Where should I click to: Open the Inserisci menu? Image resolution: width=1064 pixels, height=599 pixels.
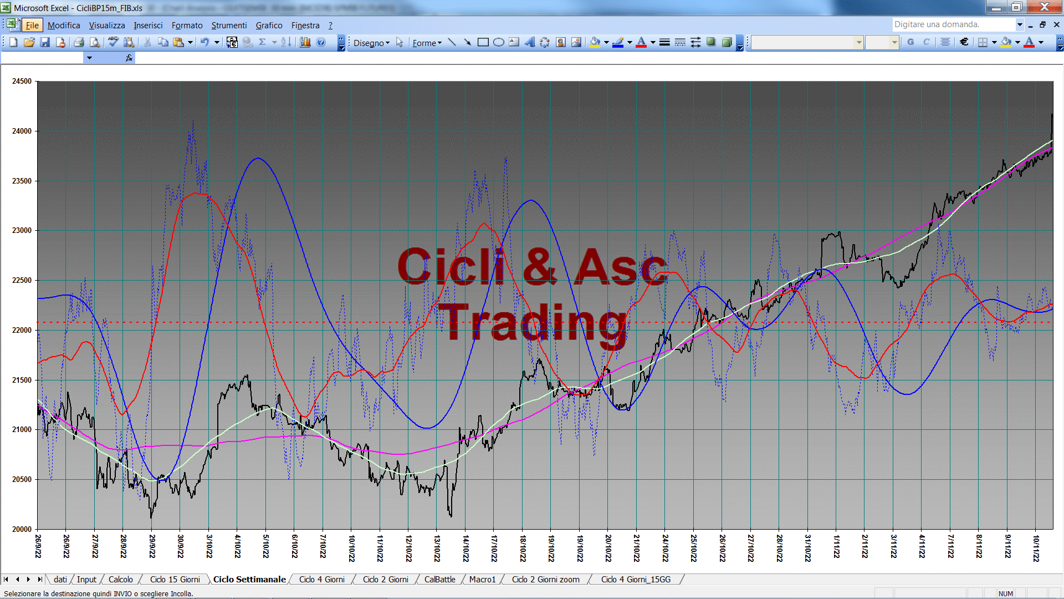point(148,25)
